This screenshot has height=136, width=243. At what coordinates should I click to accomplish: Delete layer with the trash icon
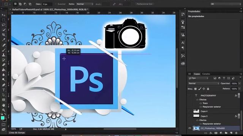click(x=236, y=133)
